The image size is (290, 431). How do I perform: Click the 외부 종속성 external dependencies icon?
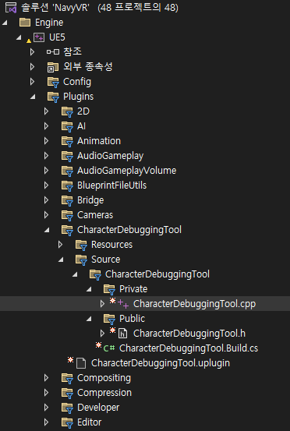[53, 67]
